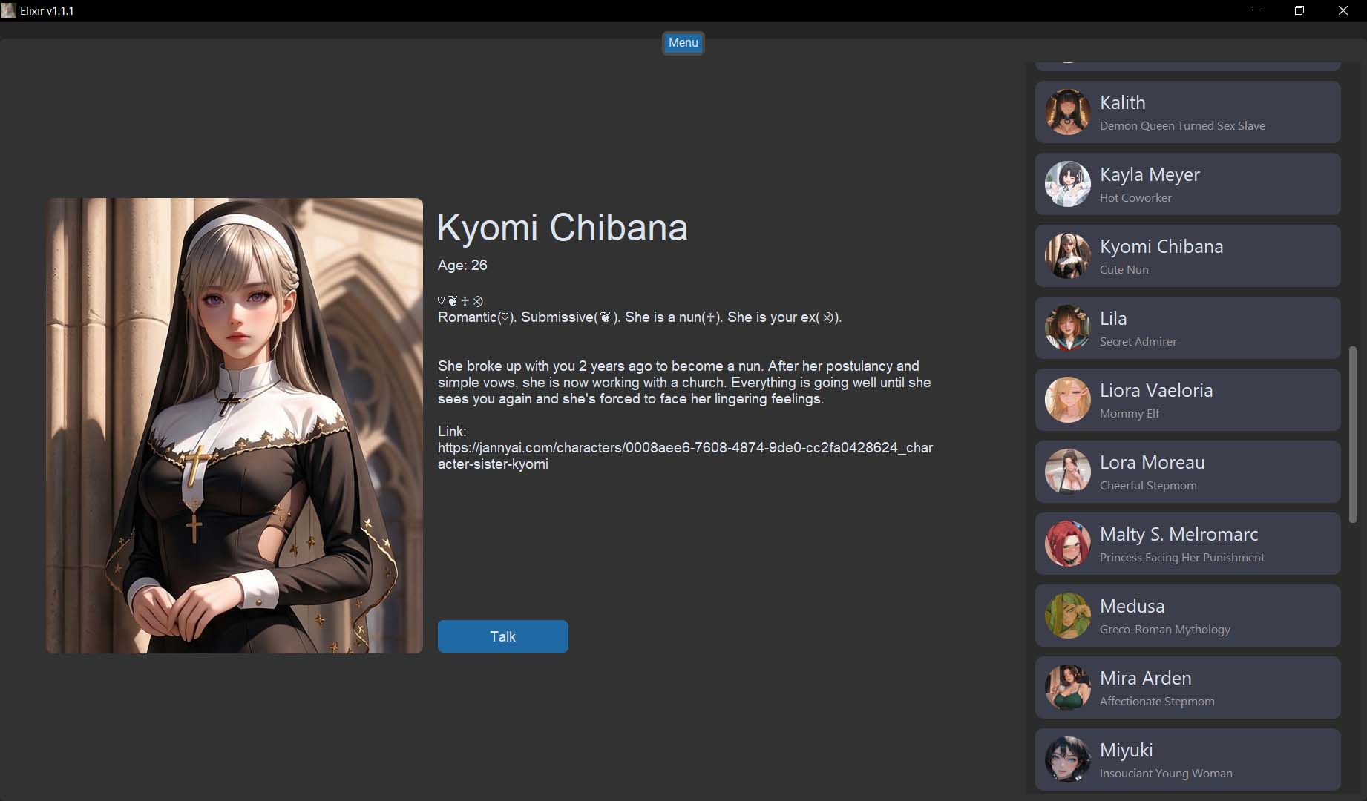This screenshot has height=801, width=1367.
Task: Open the Greco-Roman Mythology character card
Action: pyautogui.click(x=1187, y=616)
